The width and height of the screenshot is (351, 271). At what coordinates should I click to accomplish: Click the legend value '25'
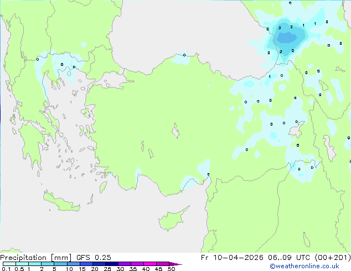pyautogui.click(x=107, y=269)
